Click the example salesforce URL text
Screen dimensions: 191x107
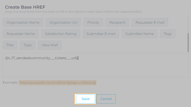(58, 83)
